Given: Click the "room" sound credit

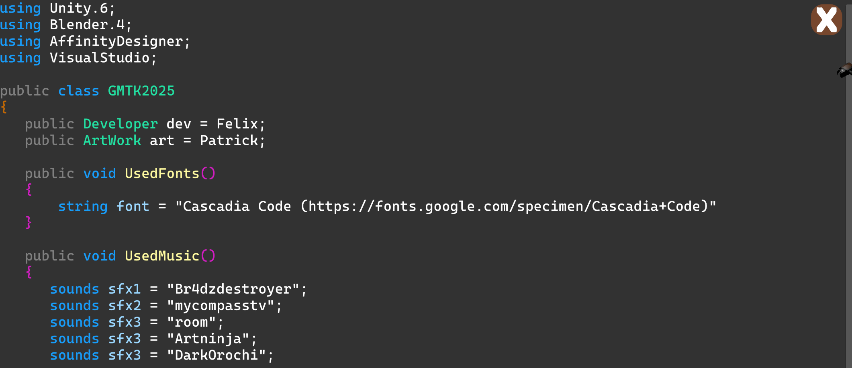Looking at the screenshot, I should click(x=191, y=322).
